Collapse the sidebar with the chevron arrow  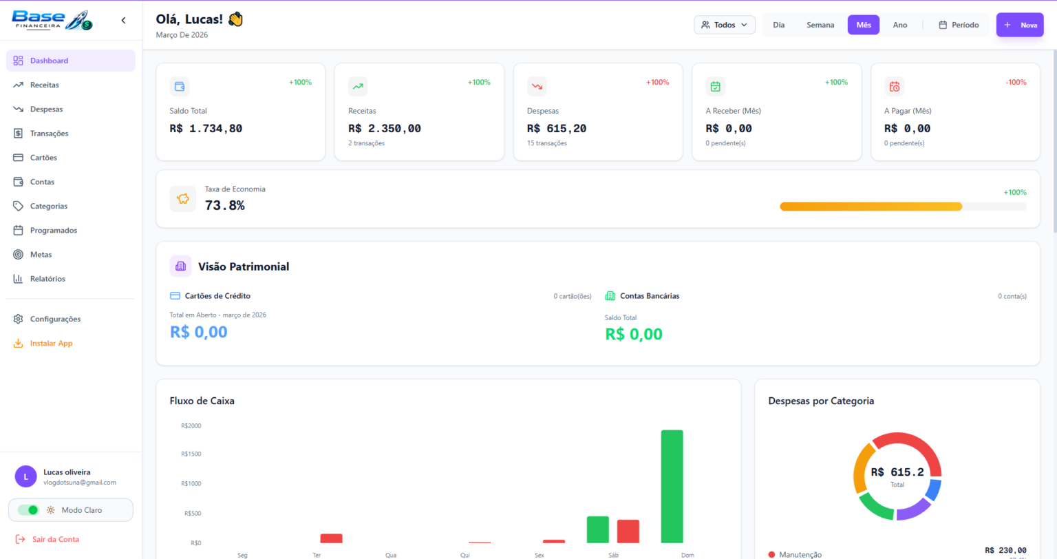[x=123, y=21]
